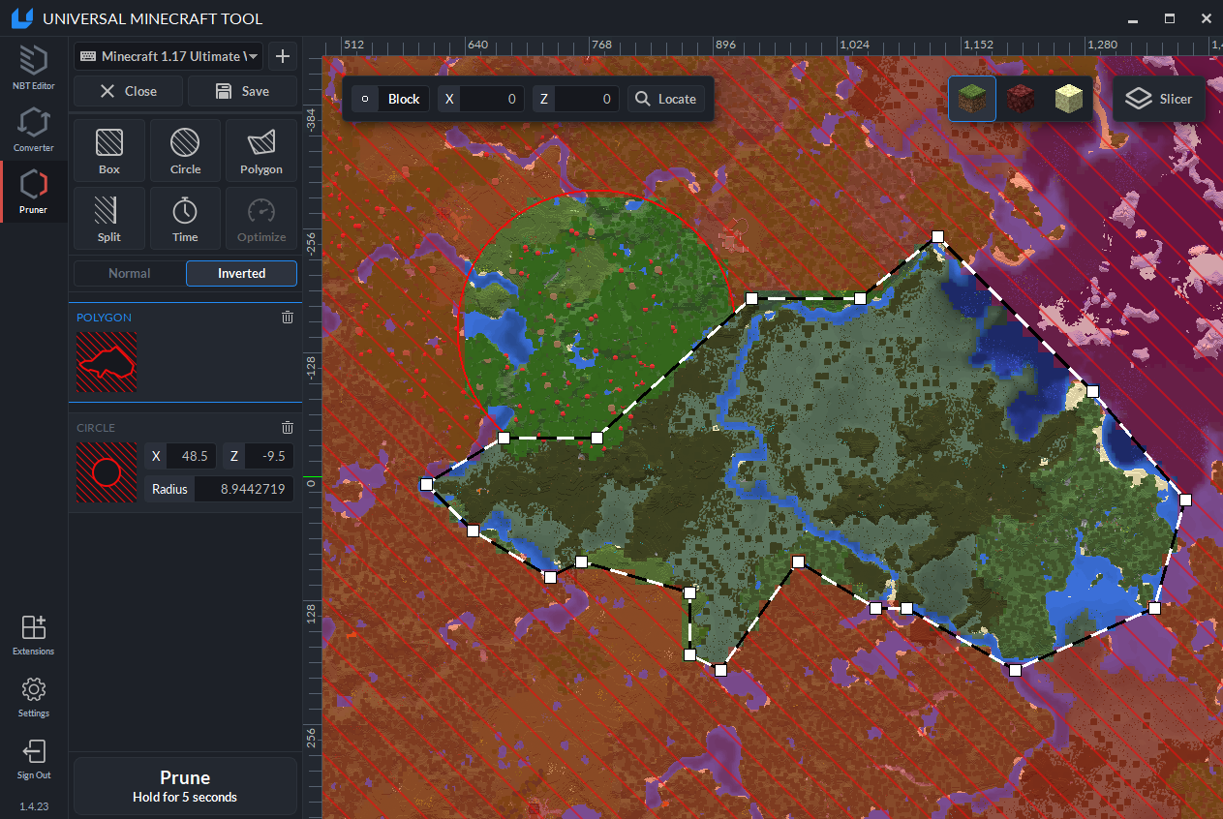
Task: Choose the Time pruning tool
Action: pyautogui.click(x=185, y=219)
